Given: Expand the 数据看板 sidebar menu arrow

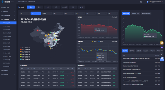Looking at the screenshot, I should 14,11.
